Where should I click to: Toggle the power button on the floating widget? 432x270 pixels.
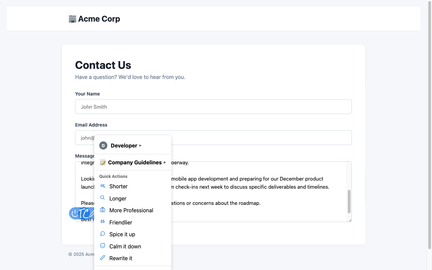(75, 213)
